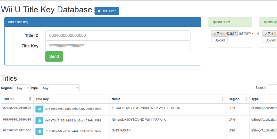Click the name TEKKEN TAG TOURNAMENT 2 Wii U EDITION
The height and width of the screenshot is (139, 277).
click(146, 108)
